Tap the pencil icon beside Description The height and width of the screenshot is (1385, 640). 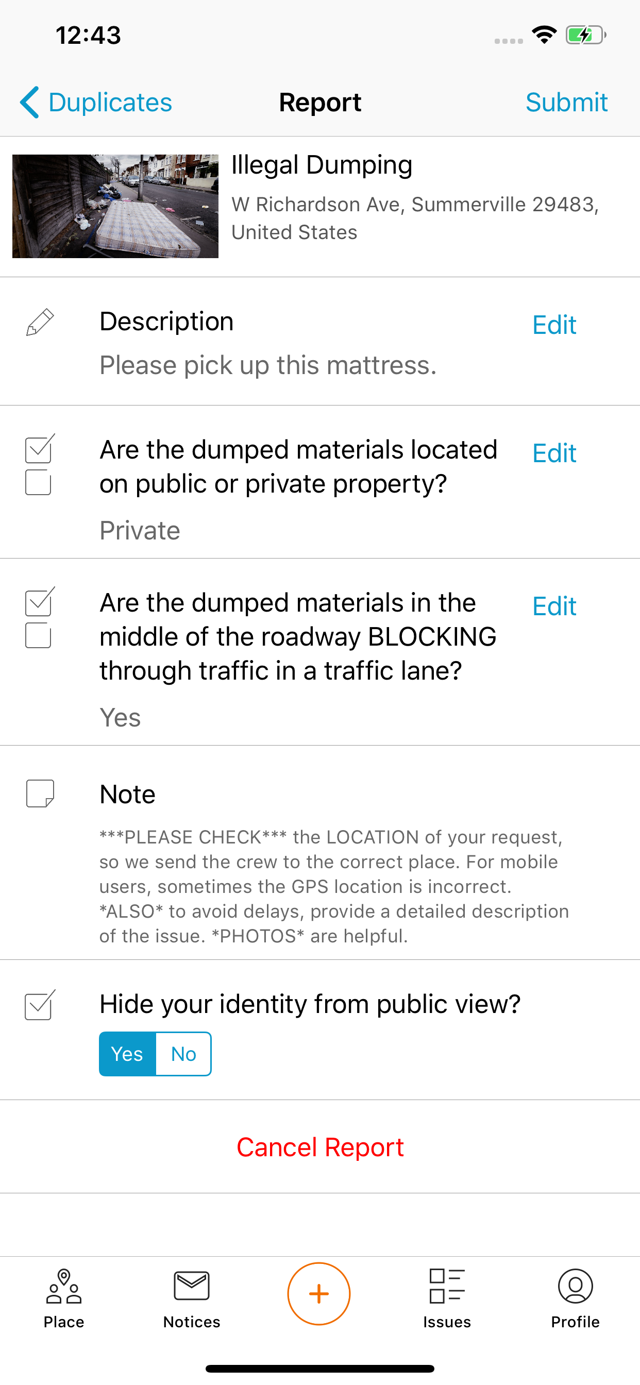[40, 322]
